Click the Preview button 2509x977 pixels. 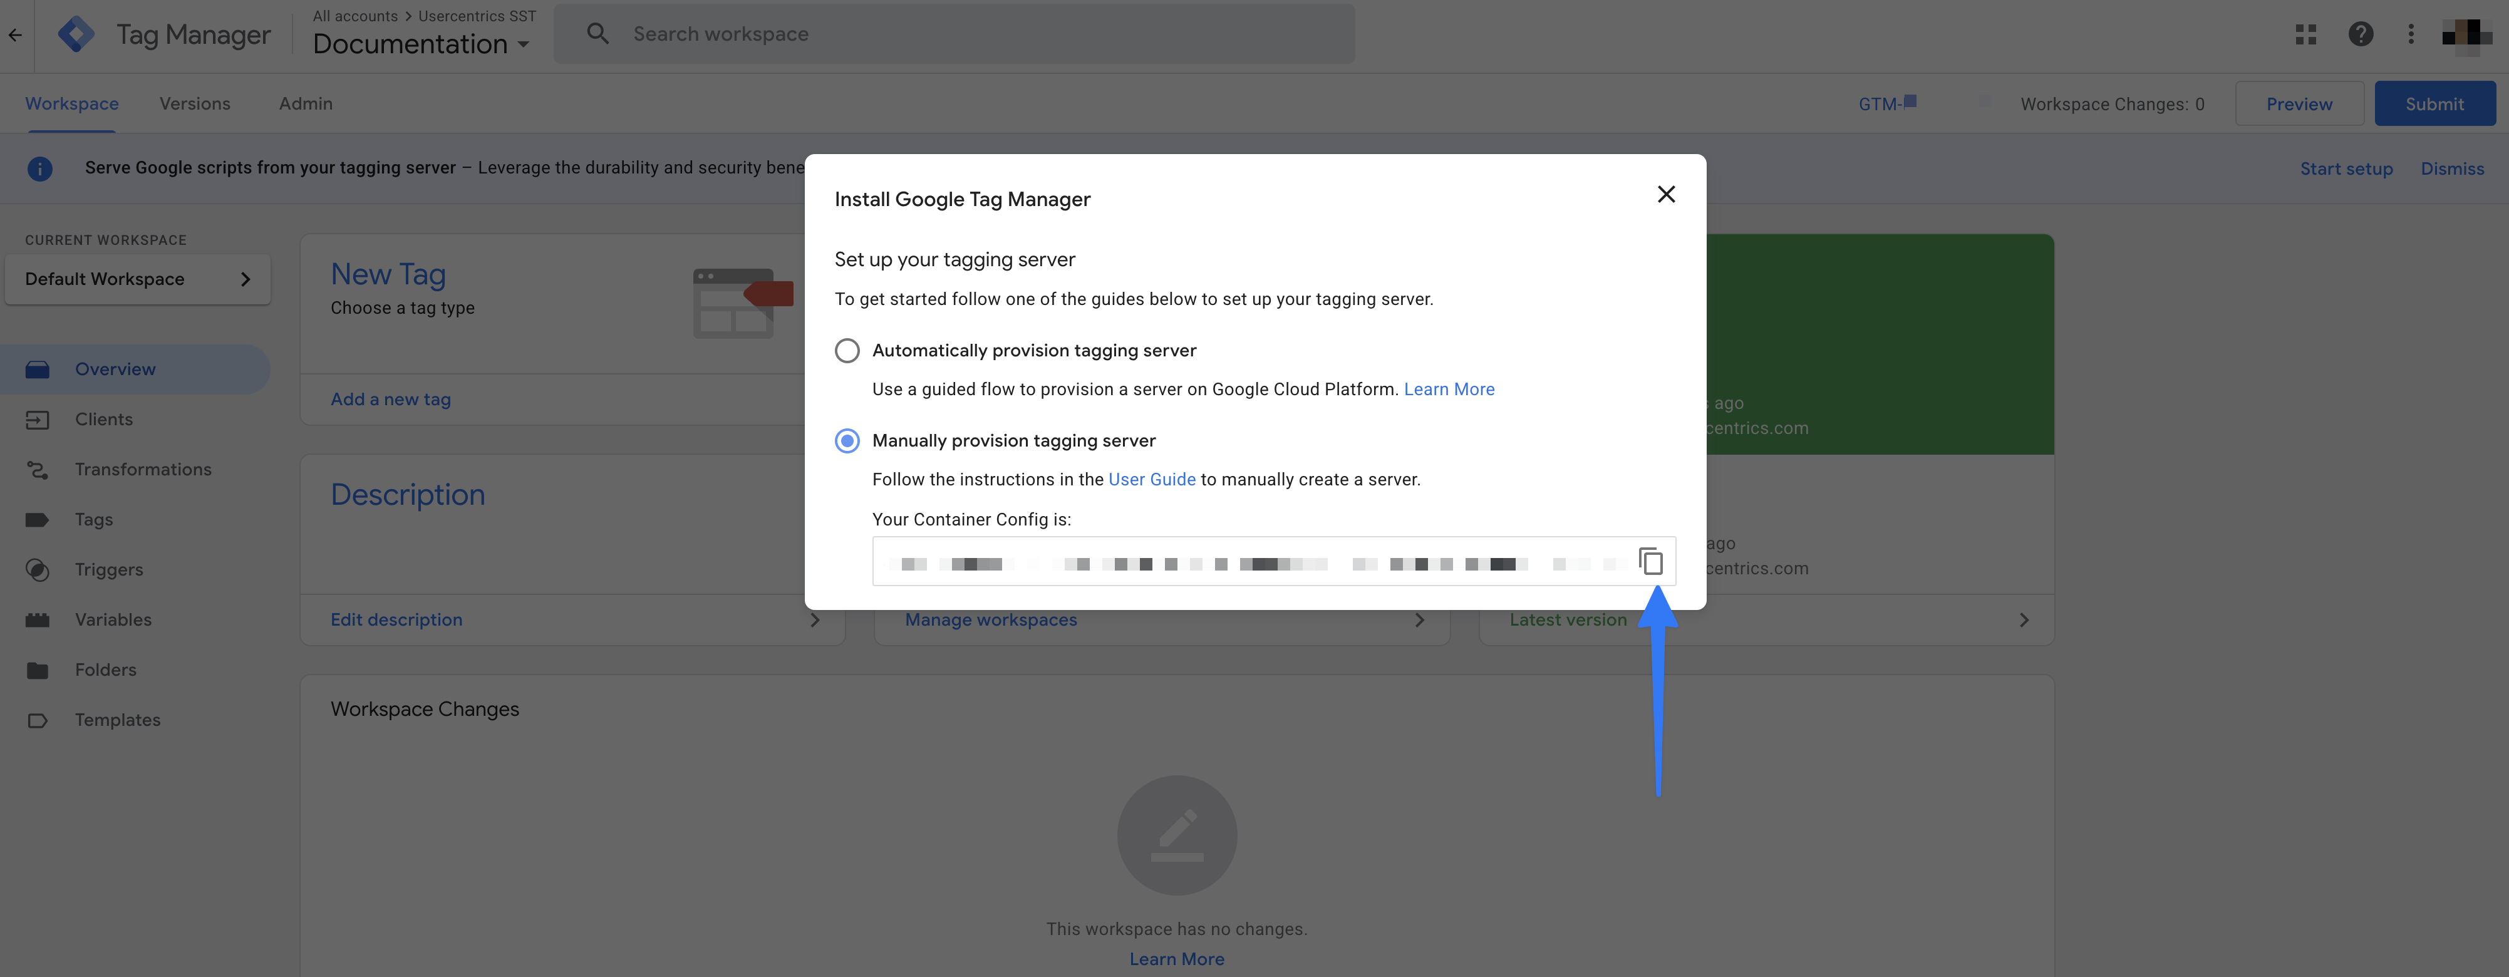pos(2299,103)
